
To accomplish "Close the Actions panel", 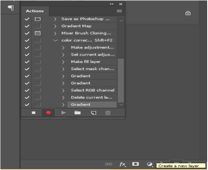I will [121, 4].
